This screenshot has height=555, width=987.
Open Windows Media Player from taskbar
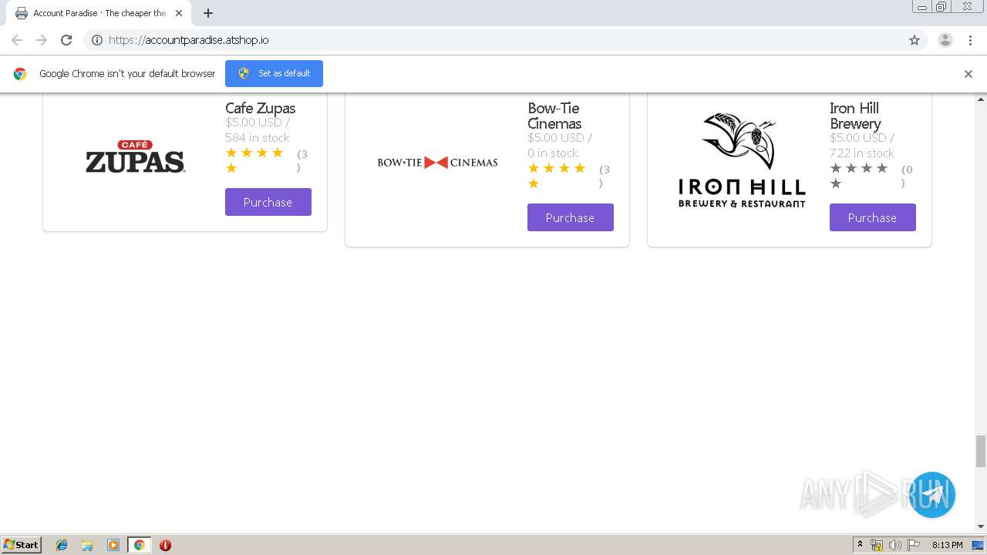tap(113, 545)
